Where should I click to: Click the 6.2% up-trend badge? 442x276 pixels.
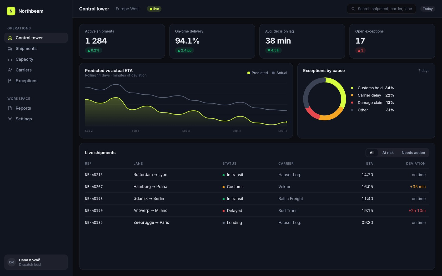[93, 50]
